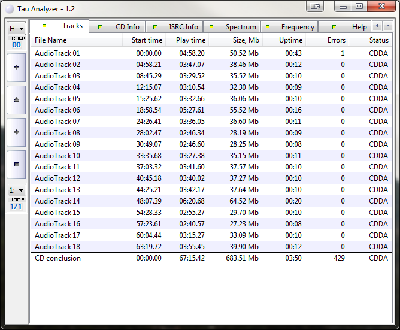Click the Play time column header
Viewport: 400px width, 330px height.
click(190, 40)
